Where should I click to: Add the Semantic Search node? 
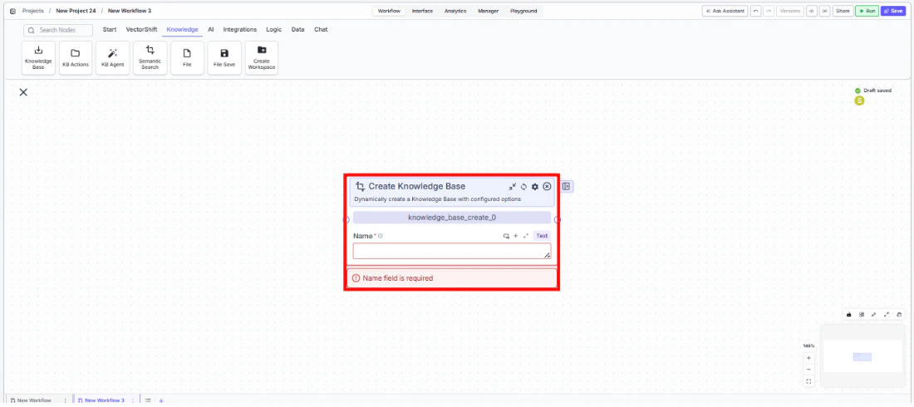point(150,57)
